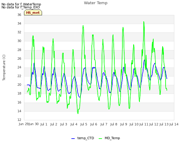Click the temp_CTD peak on Jul 11
Image resolution: width=192 pixels, height=144 pixels.
[144, 60]
